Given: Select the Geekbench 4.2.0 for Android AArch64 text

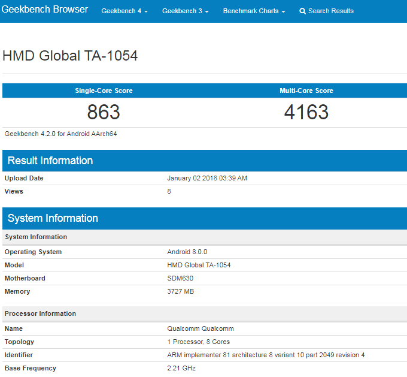Looking at the screenshot, I should point(60,134).
